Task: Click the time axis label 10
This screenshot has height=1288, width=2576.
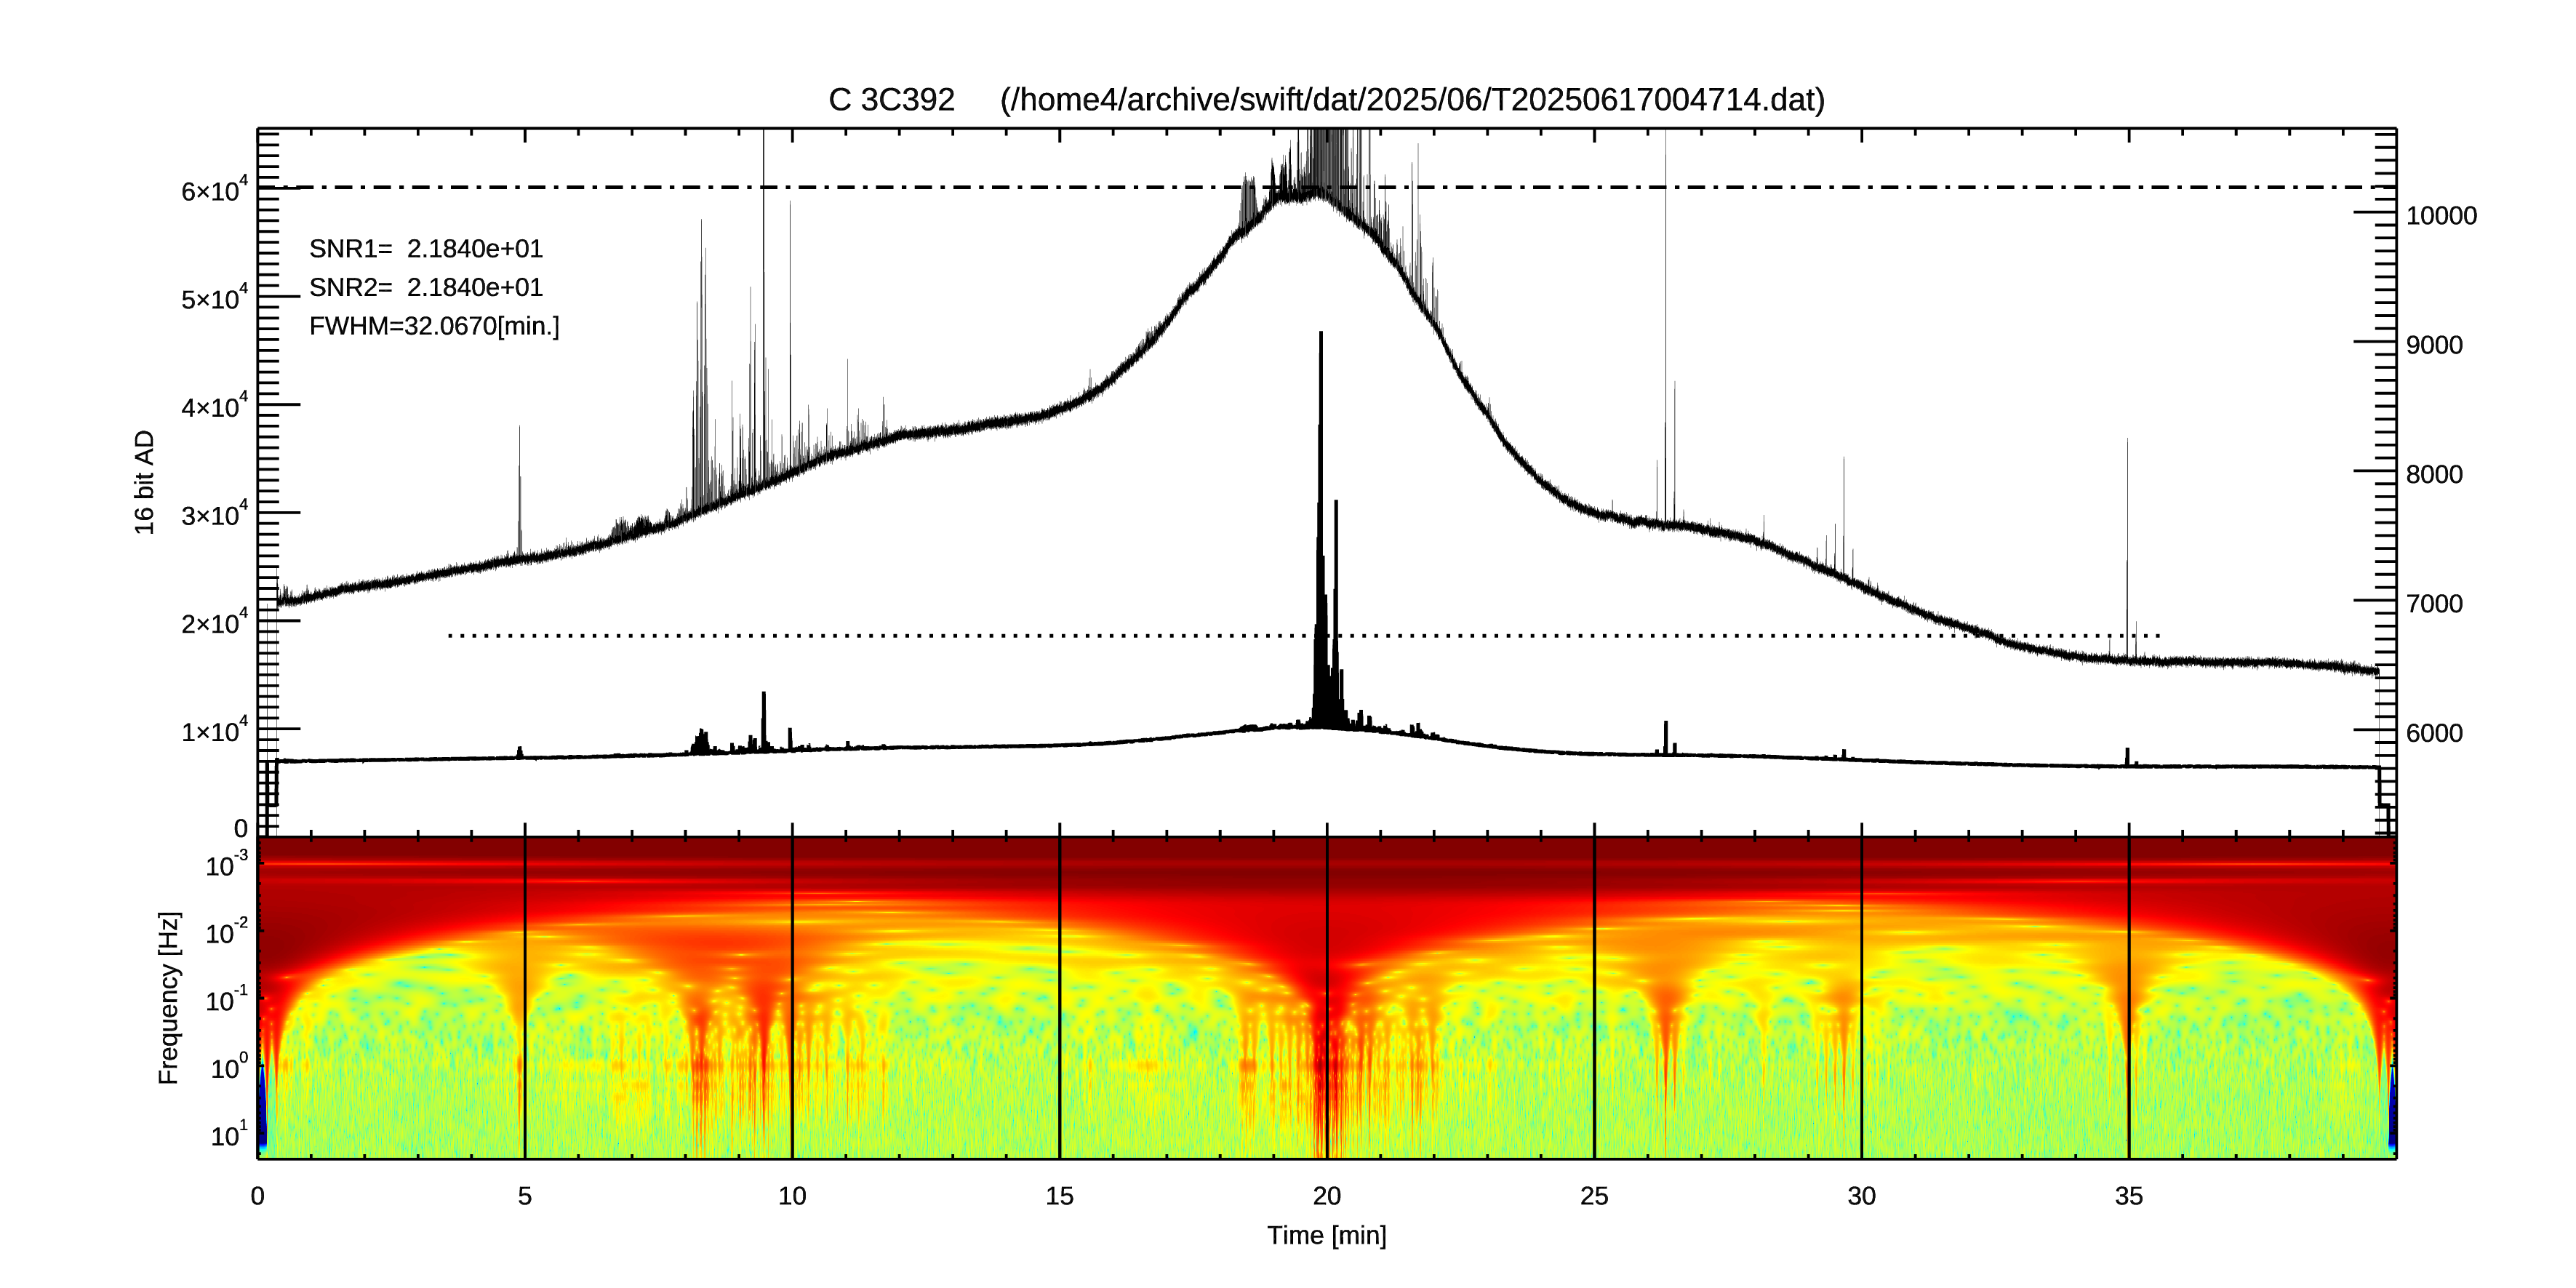Action: pyautogui.click(x=792, y=1196)
